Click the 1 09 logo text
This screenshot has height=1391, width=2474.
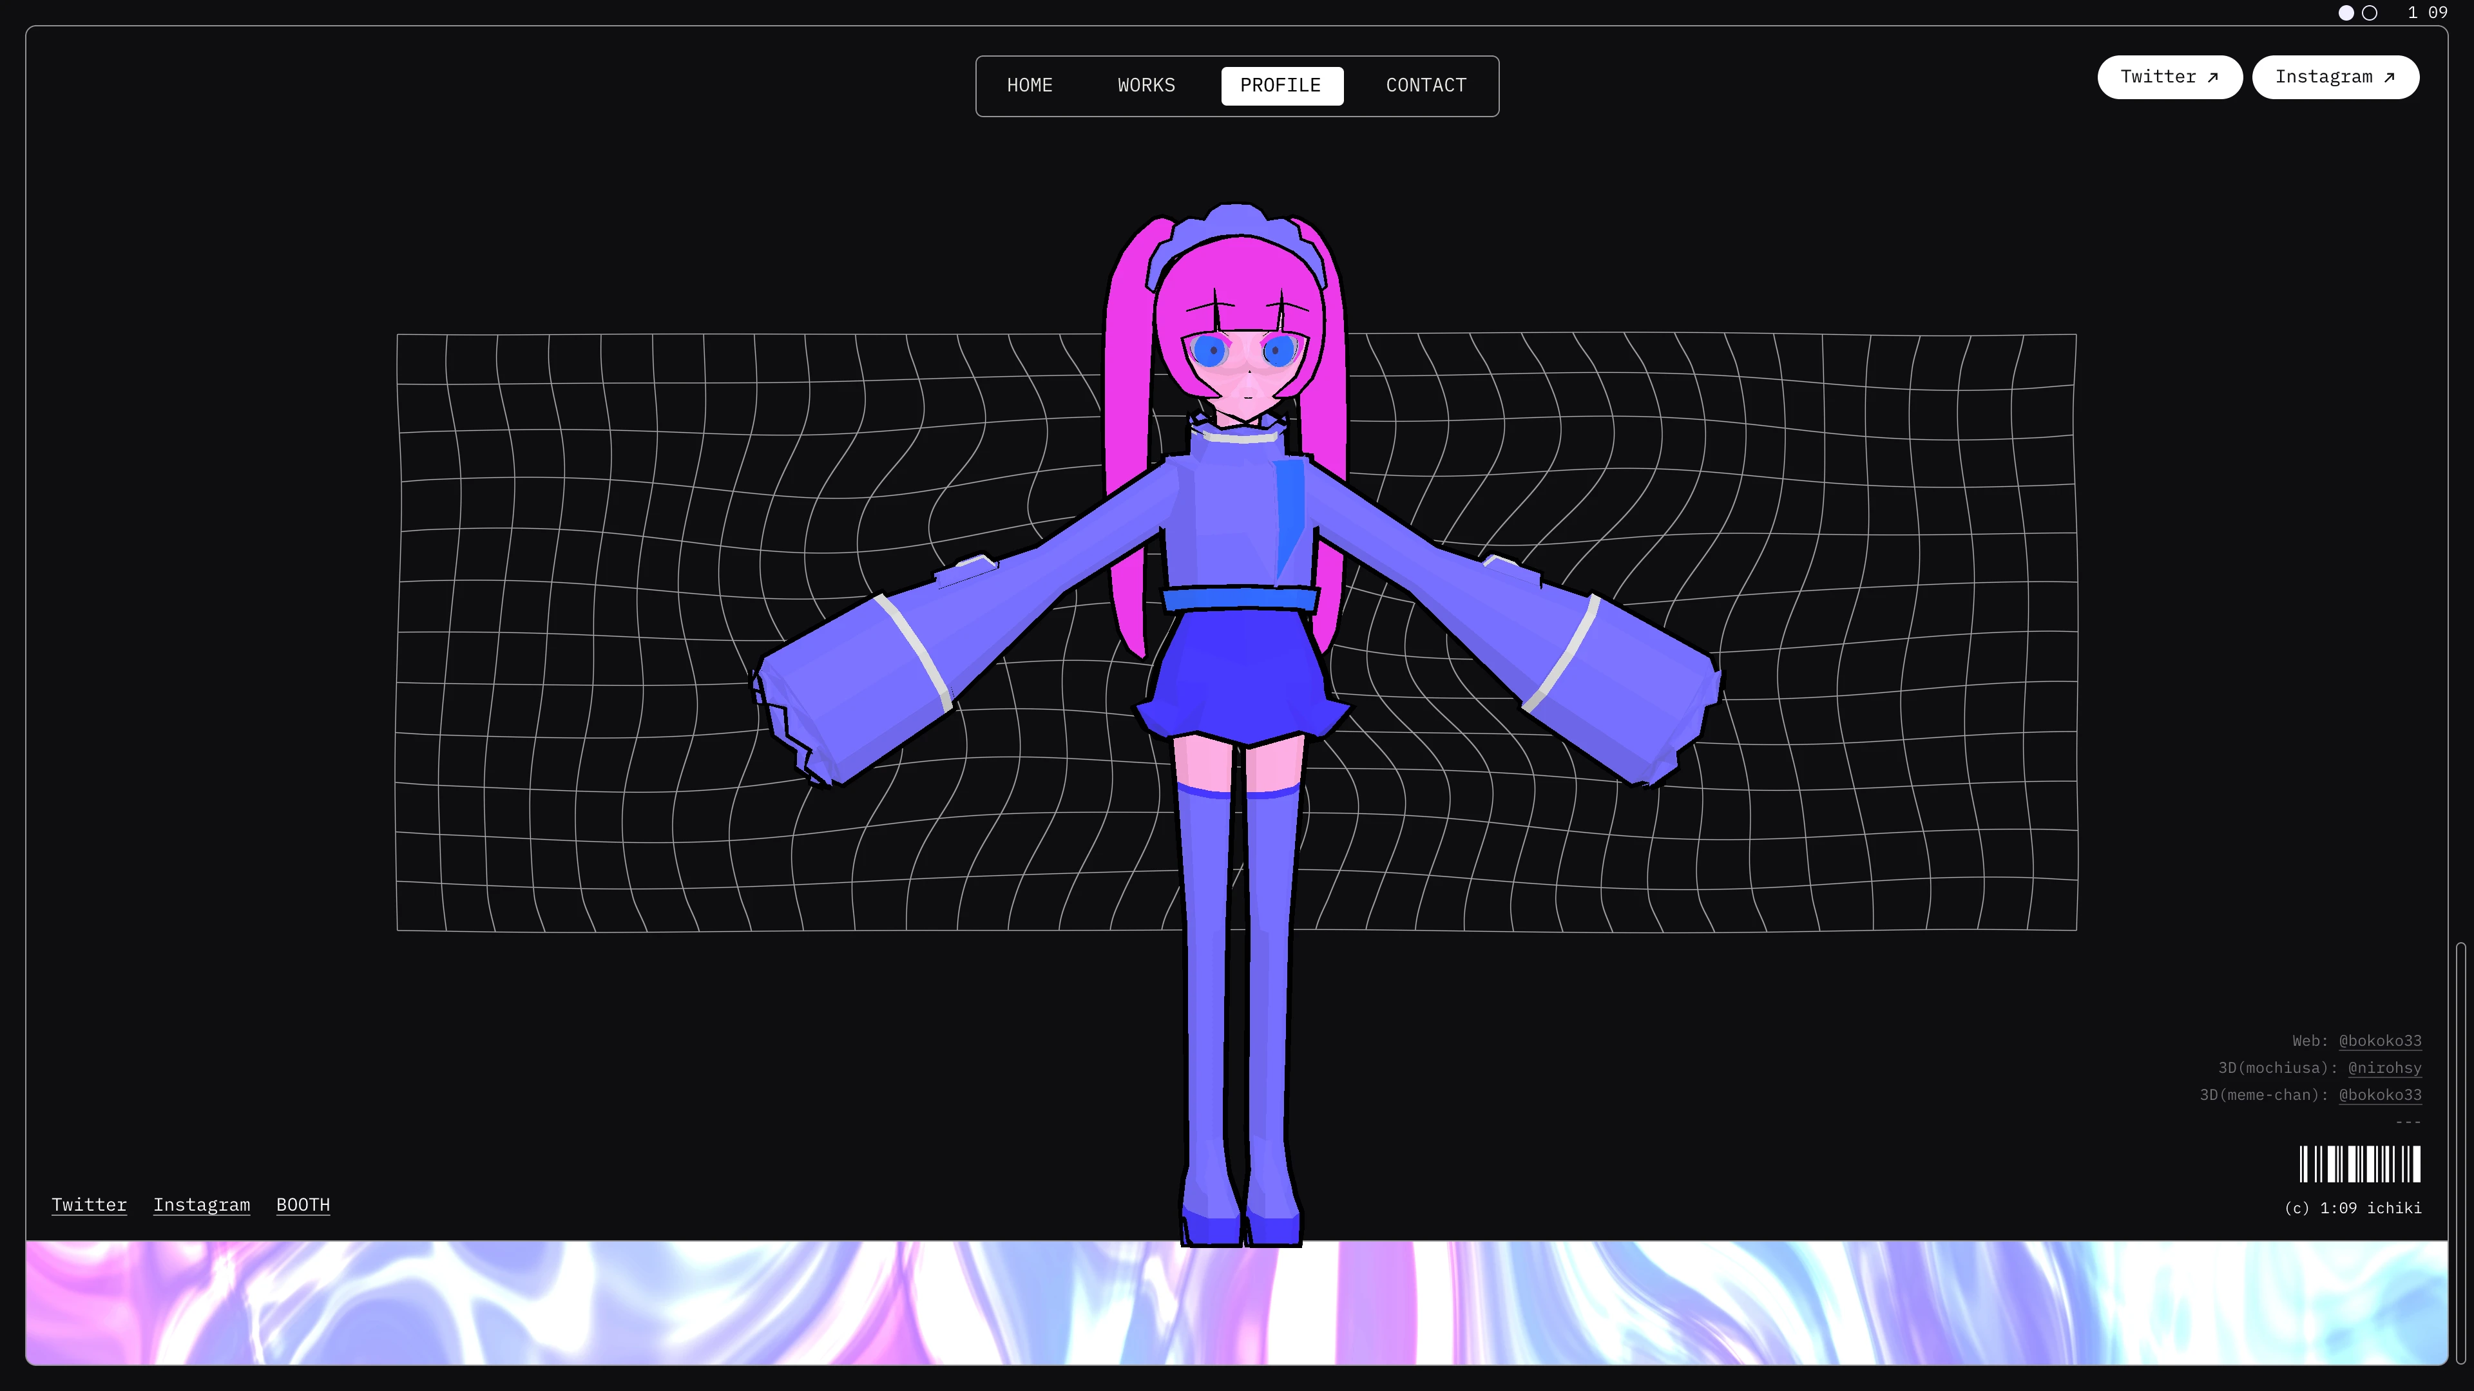pyautogui.click(x=2427, y=14)
